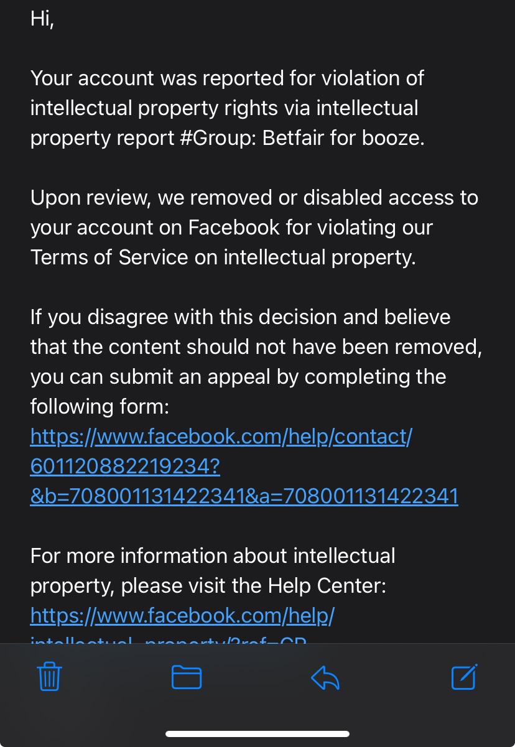Tap the "Betfair for booze" text

(343, 138)
